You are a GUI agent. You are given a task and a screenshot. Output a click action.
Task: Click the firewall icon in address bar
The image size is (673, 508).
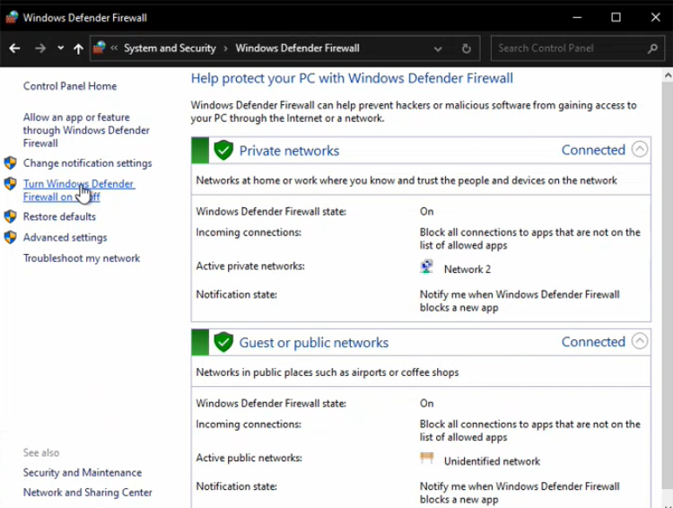tap(99, 48)
